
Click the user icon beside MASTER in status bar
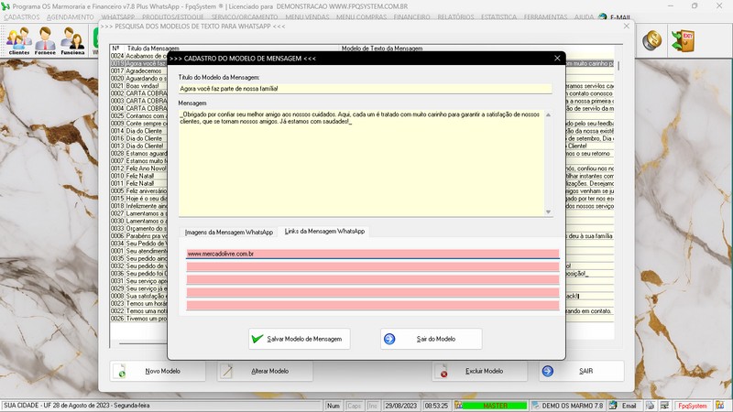(x=459, y=406)
